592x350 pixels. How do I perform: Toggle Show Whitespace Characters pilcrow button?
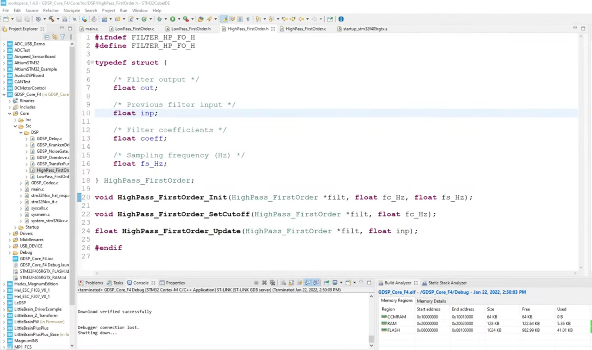[248, 19]
